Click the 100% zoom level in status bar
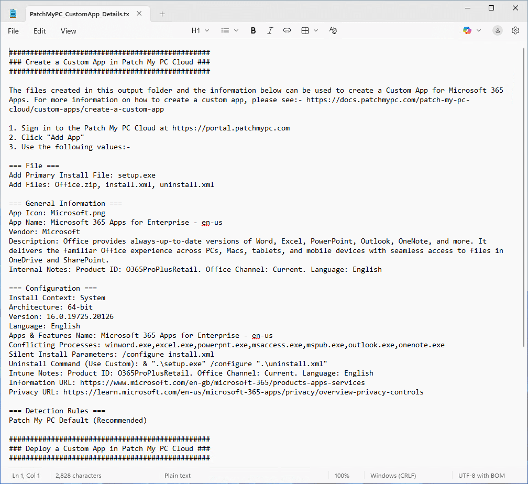The height and width of the screenshot is (484, 528). click(342, 476)
